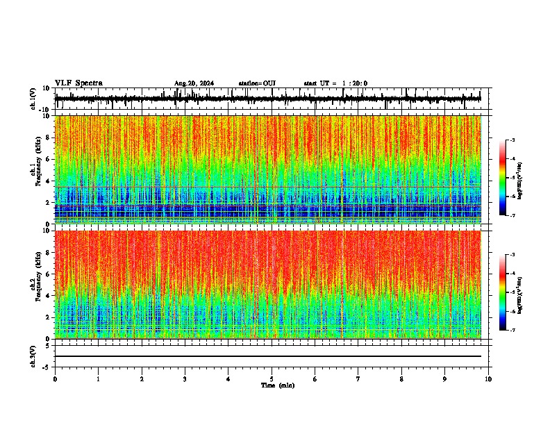Click inside the ch.2 spectrogram panel
This screenshot has width=550, height=425.
[268, 285]
